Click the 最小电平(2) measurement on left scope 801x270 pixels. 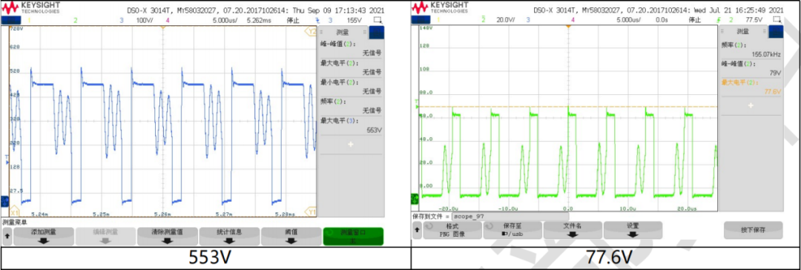351,87
